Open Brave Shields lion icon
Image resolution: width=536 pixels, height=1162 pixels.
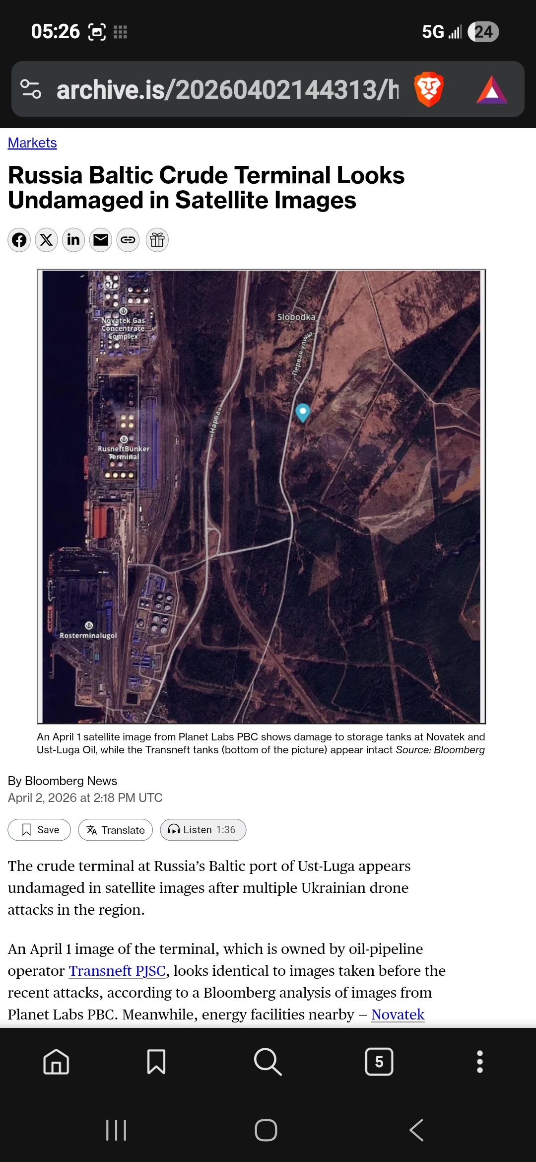pos(429,89)
